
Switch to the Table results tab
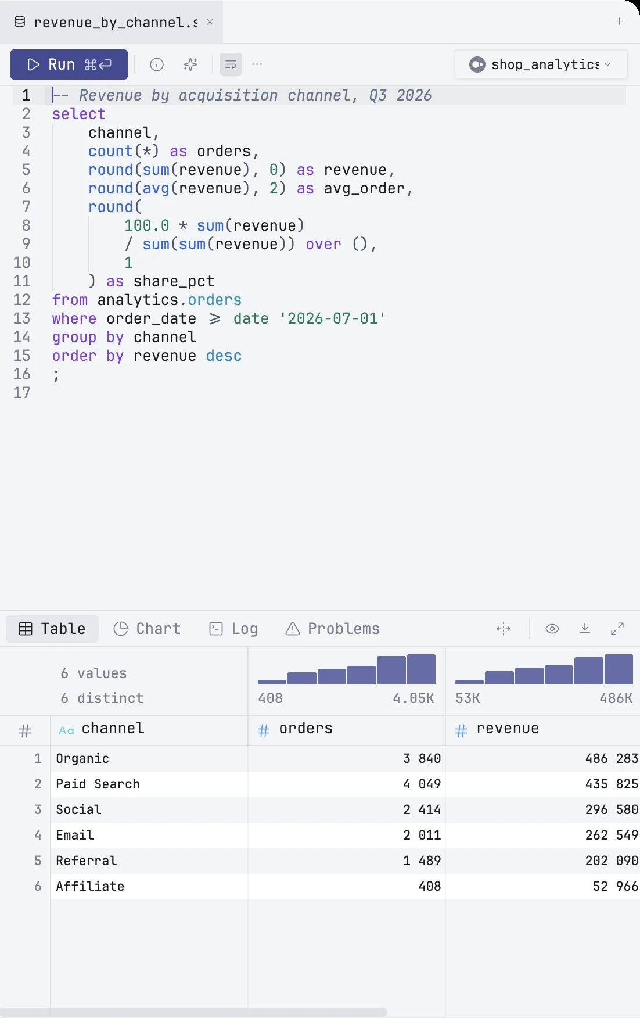(52, 629)
